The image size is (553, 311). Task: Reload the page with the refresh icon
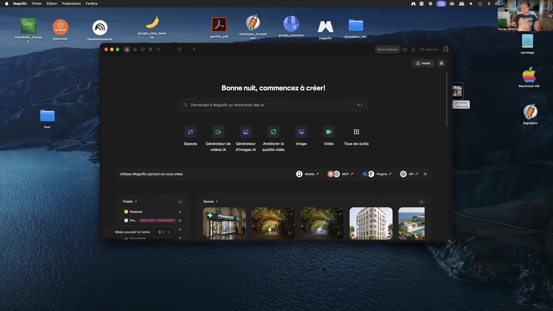(x=179, y=49)
